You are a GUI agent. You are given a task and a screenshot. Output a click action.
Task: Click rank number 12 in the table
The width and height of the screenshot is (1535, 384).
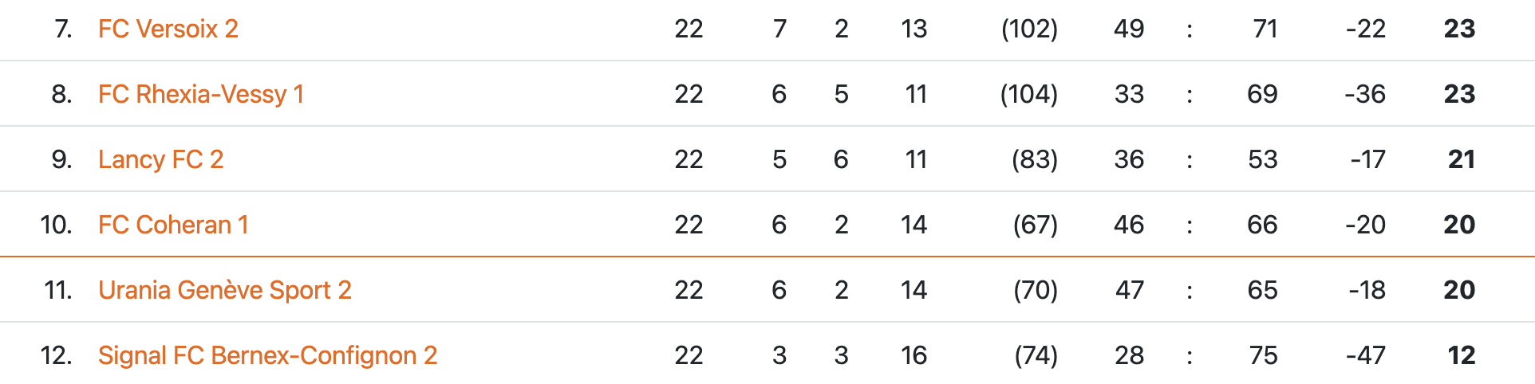pos(56,356)
